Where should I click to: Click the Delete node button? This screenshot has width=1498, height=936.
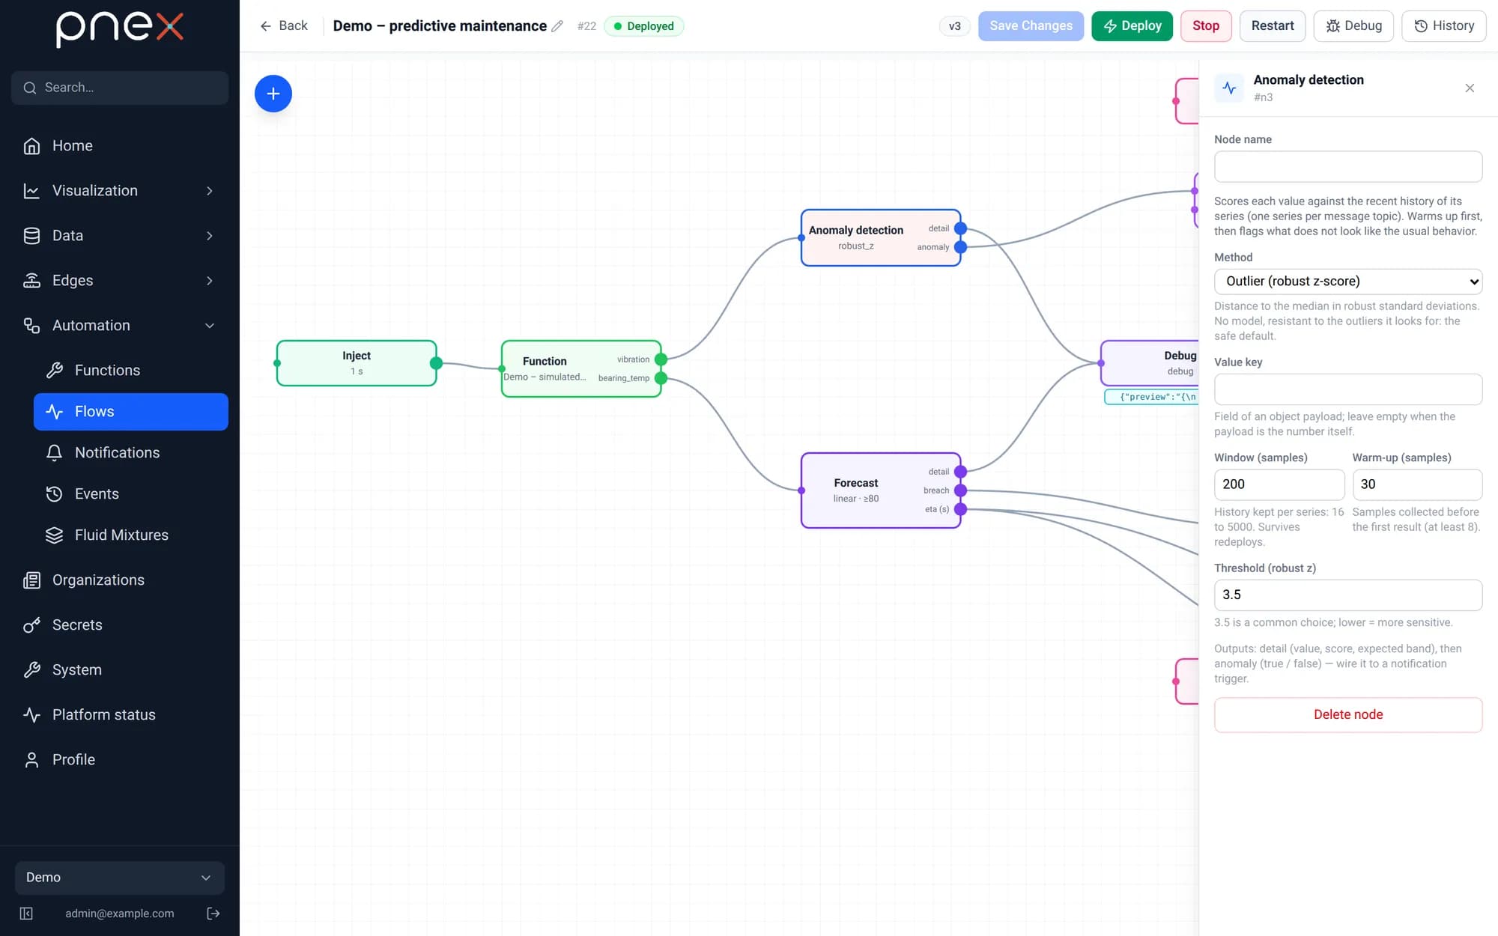[x=1348, y=715]
